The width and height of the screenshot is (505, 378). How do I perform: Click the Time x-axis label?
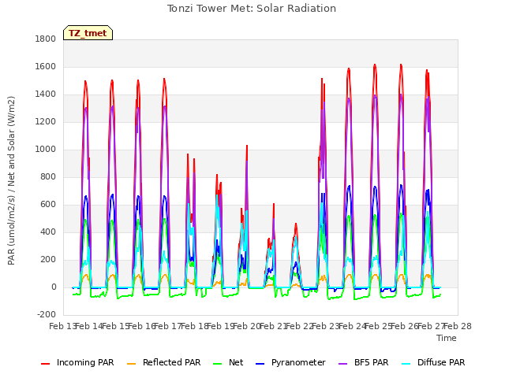click(x=447, y=338)
